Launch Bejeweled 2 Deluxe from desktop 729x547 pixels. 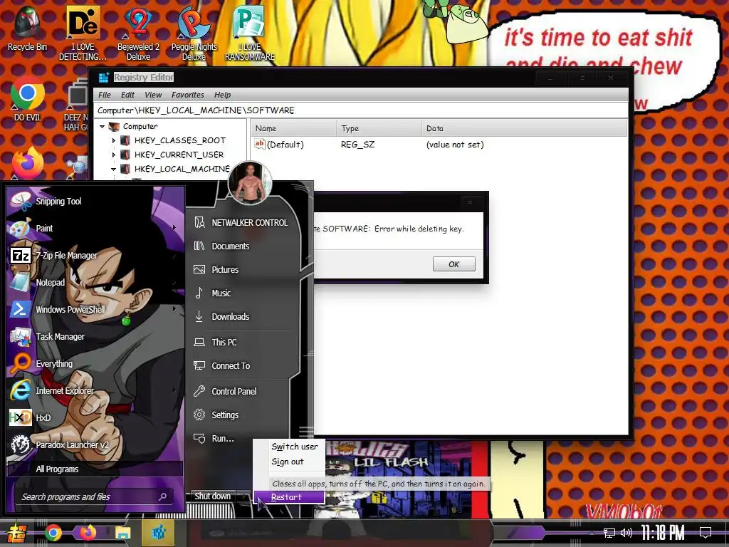[138, 33]
